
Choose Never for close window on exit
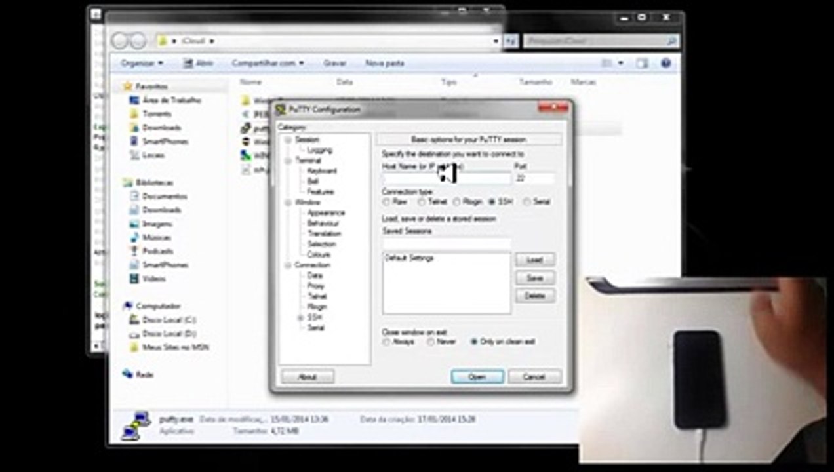[431, 342]
